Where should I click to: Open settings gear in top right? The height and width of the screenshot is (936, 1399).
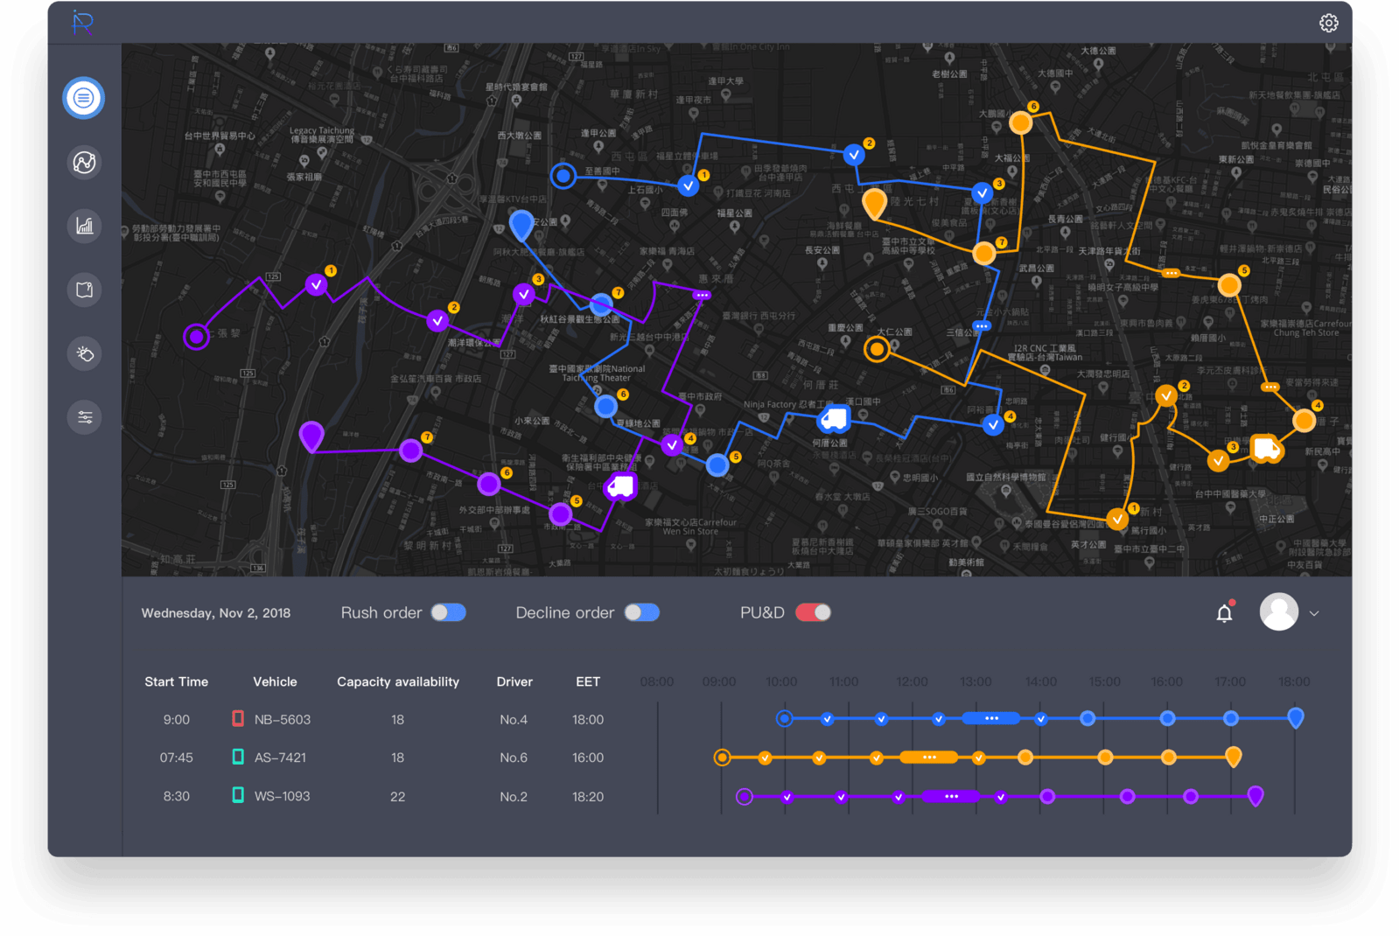pyautogui.click(x=1328, y=23)
